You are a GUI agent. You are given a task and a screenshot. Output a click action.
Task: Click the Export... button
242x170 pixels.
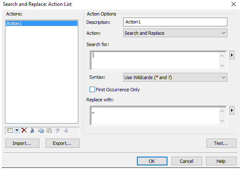[62, 143]
